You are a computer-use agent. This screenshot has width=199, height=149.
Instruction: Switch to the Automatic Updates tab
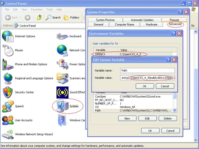tap(142, 20)
